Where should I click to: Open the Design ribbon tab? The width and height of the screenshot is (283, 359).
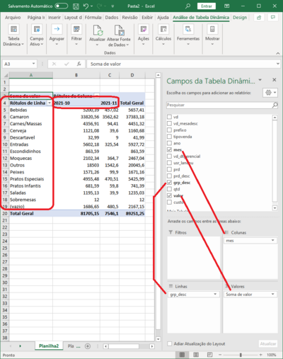(x=240, y=18)
